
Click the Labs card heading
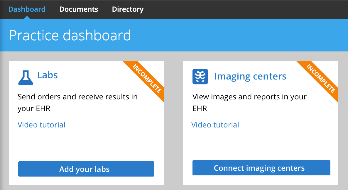click(47, 75)
